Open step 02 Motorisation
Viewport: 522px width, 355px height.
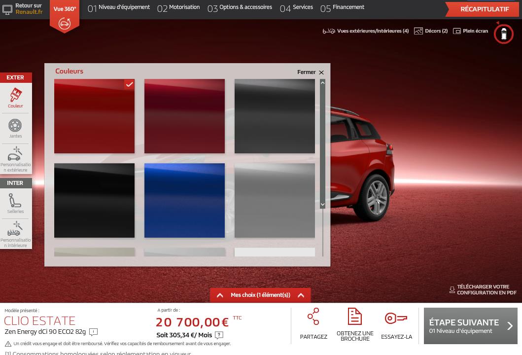[178, 8]
